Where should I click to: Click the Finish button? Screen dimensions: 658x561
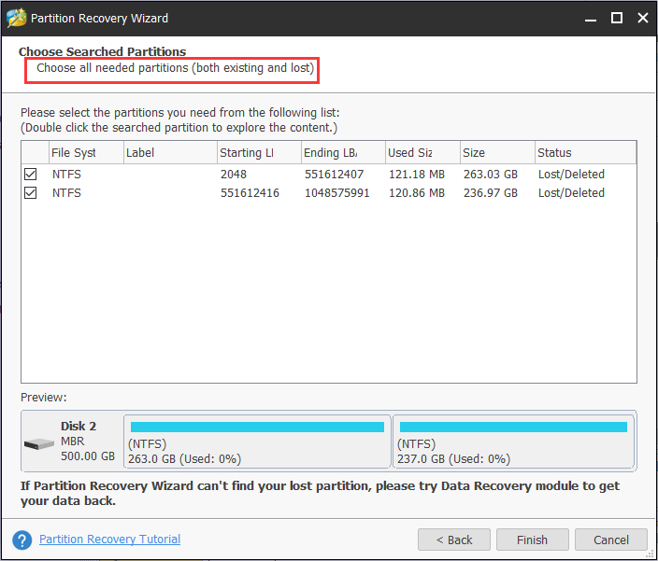[x=532, y=540]
